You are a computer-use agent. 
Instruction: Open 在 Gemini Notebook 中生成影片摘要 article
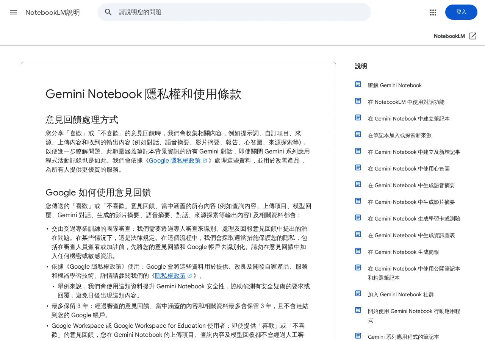click(x=411, y=202)
